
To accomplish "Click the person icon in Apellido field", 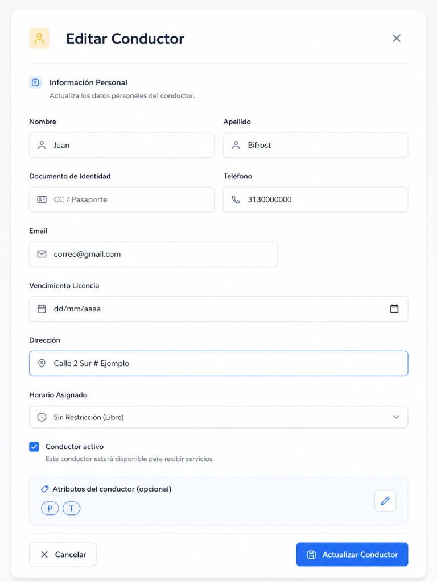I will click(236, 145).
